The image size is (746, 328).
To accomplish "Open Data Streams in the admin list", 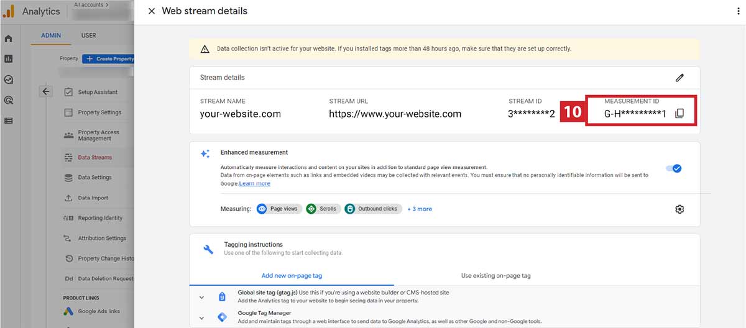I will 94,158.
